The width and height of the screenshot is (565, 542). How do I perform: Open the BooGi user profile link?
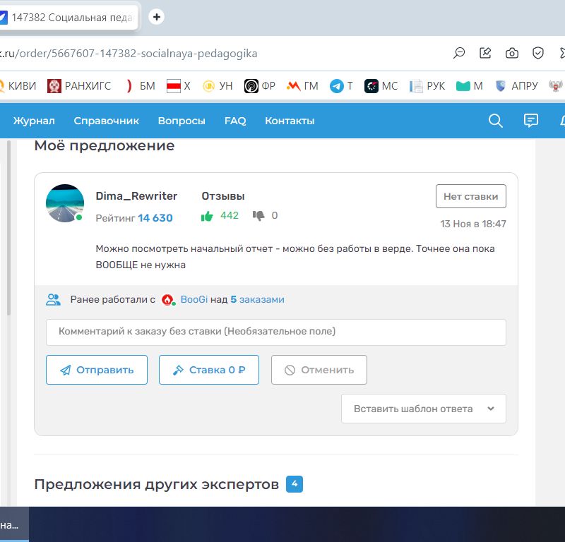(x=194, y=299)
